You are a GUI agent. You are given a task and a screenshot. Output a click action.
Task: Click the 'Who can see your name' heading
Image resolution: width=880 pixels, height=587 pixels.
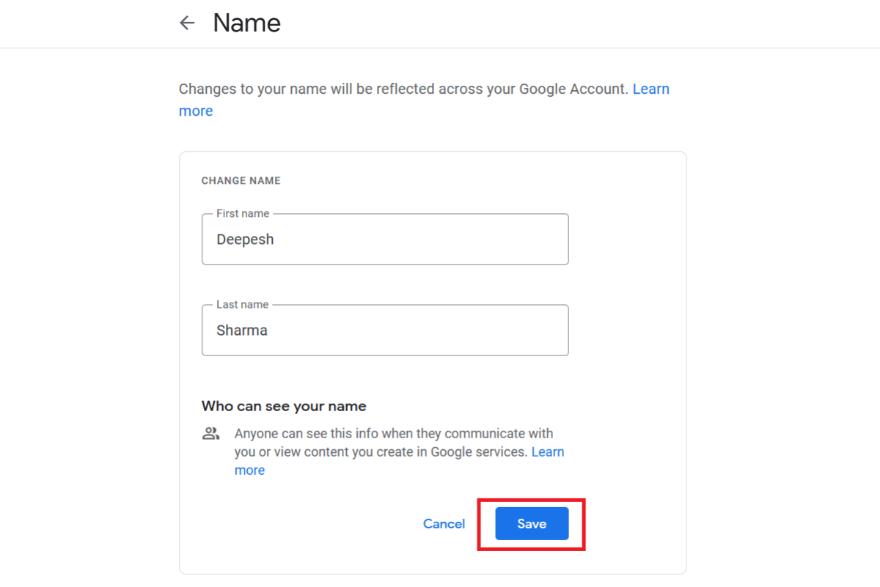[x=284, y=406]
